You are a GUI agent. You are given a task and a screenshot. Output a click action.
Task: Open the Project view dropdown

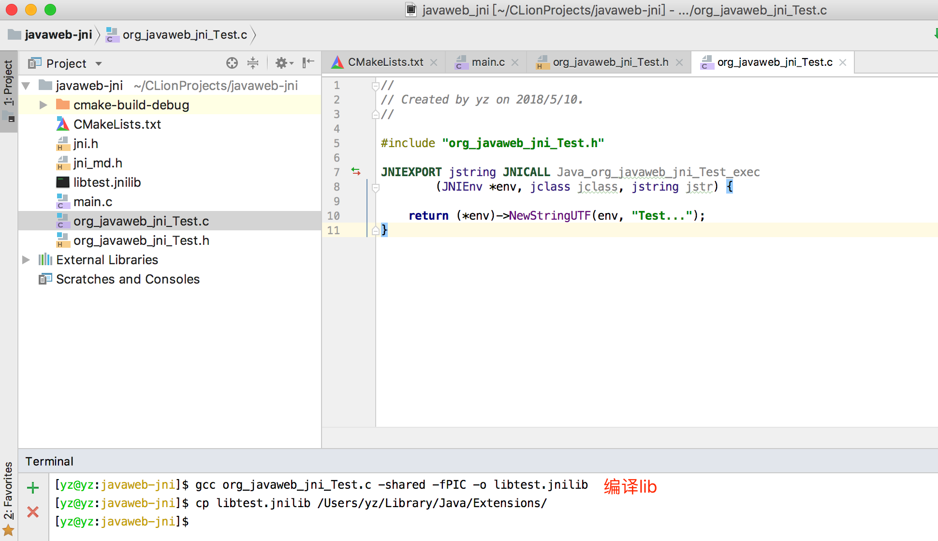point(99,64)
